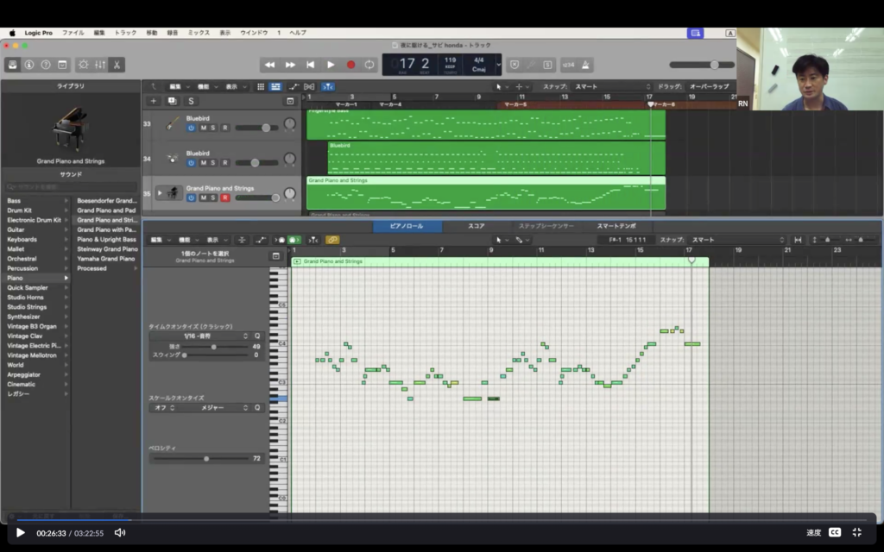
Task: Open the トラック menu in menu bar
Action: click(x=125, y=33)
